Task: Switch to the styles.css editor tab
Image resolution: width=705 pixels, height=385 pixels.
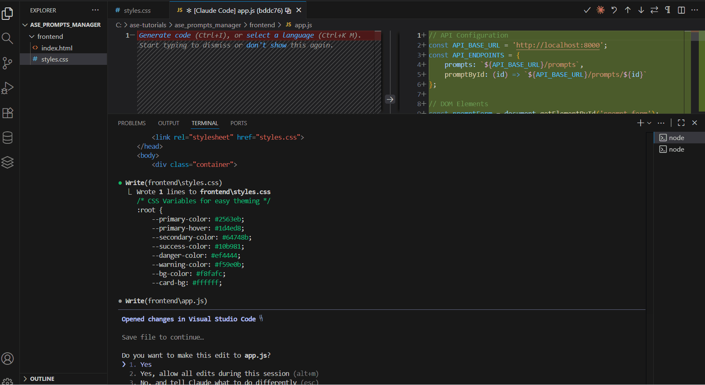Action: (x=137, y=10)
